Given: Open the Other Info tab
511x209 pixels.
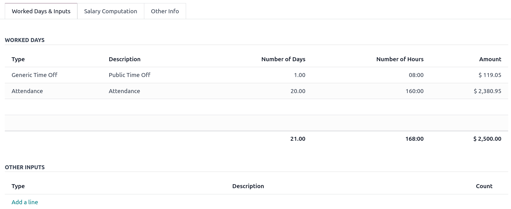Looking at the screenshot, I should [165, 11].
